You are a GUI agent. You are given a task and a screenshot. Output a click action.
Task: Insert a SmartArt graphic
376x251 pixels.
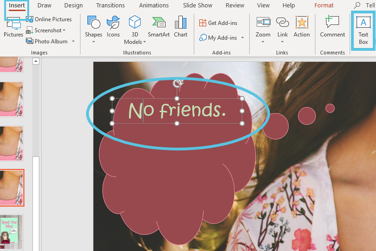159,27
